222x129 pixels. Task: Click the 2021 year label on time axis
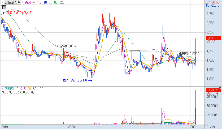(193, 127)
